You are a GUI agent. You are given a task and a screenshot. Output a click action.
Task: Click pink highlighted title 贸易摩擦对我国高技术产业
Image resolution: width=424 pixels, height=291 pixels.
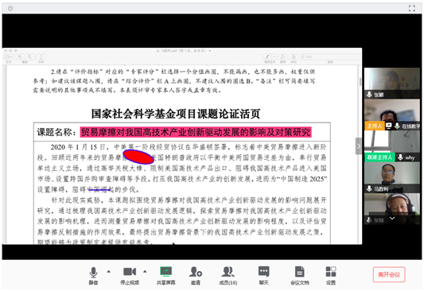click(196, 132)
